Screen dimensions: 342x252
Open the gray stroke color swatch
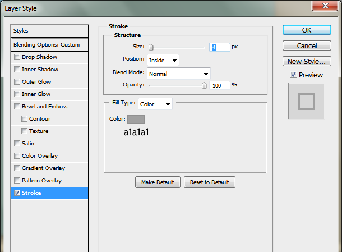[136, 119]
